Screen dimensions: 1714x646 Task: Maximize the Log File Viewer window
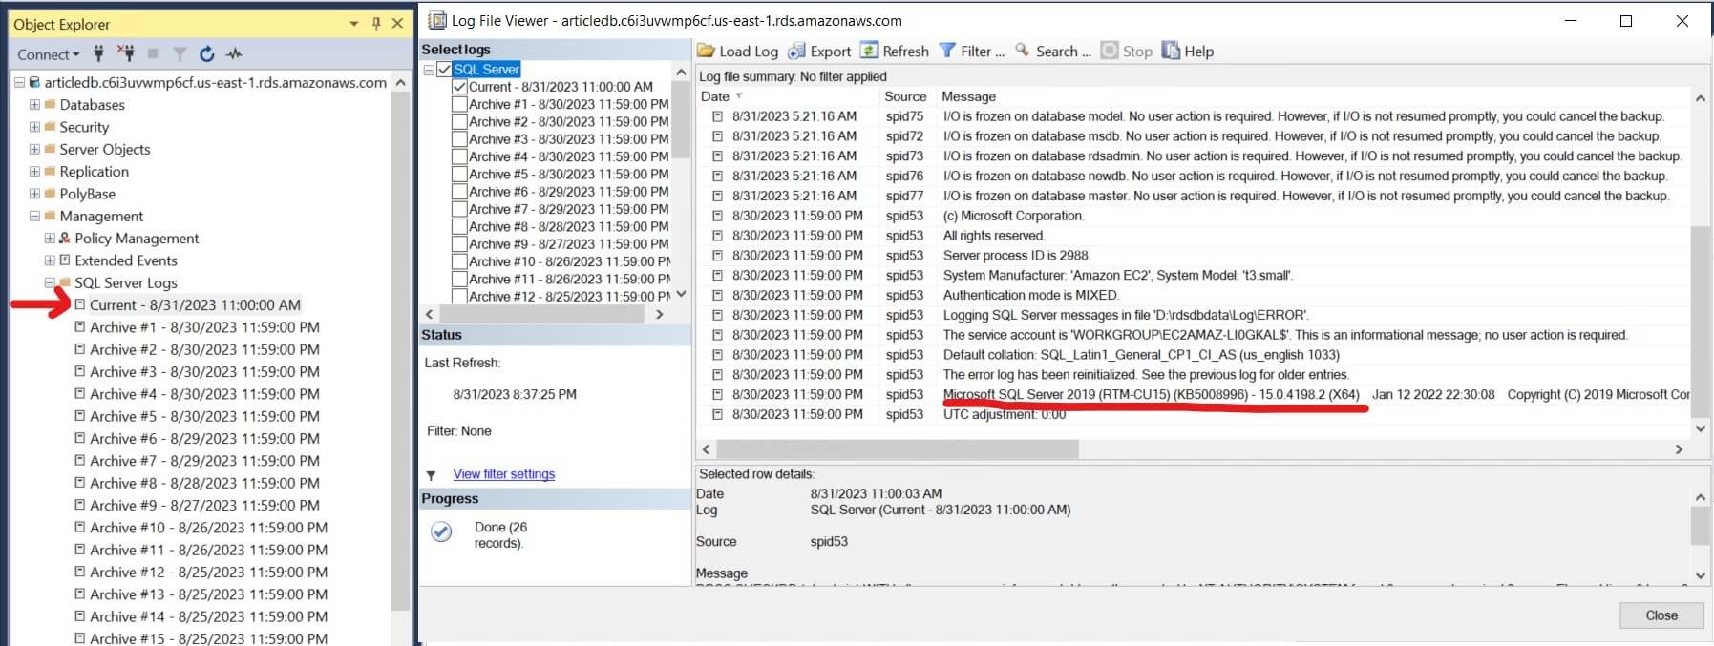(x=1626, y=21)
